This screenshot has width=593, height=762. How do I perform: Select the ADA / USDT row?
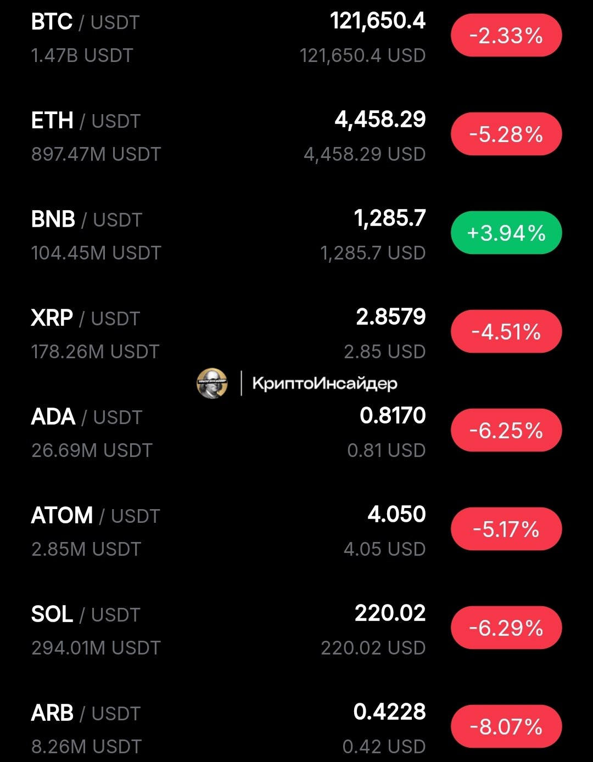(x=87, y=417)
